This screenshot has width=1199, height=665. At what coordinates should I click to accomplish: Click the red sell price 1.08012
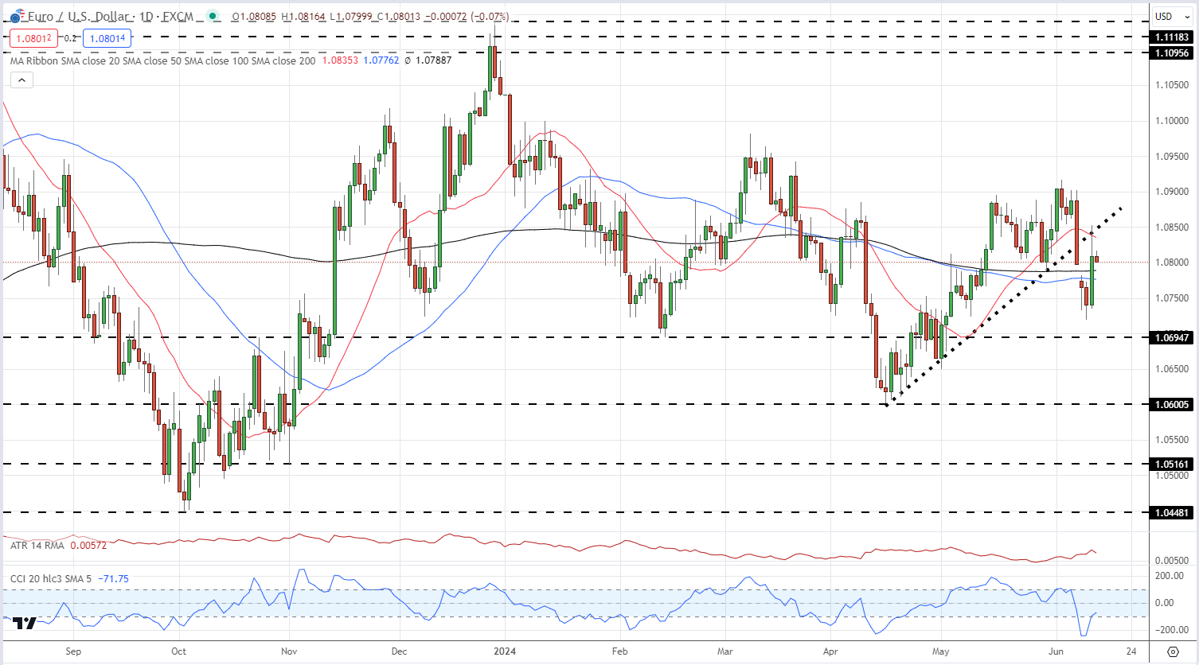(33, 38)
